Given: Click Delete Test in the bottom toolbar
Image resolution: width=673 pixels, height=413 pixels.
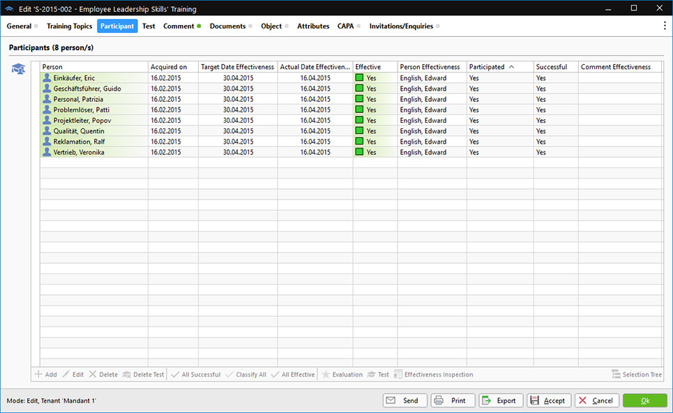Looking at the screenshot, I should click(143, 375).
